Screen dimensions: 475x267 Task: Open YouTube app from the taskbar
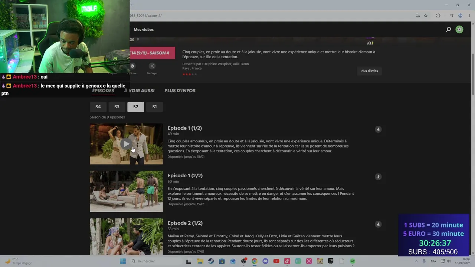(276, 261)
